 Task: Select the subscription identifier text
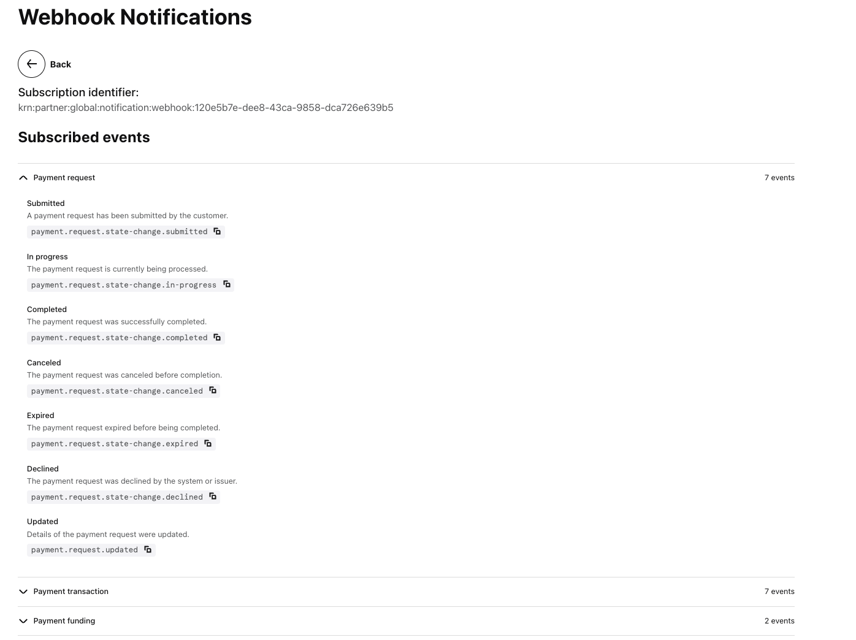pos(205,107)
